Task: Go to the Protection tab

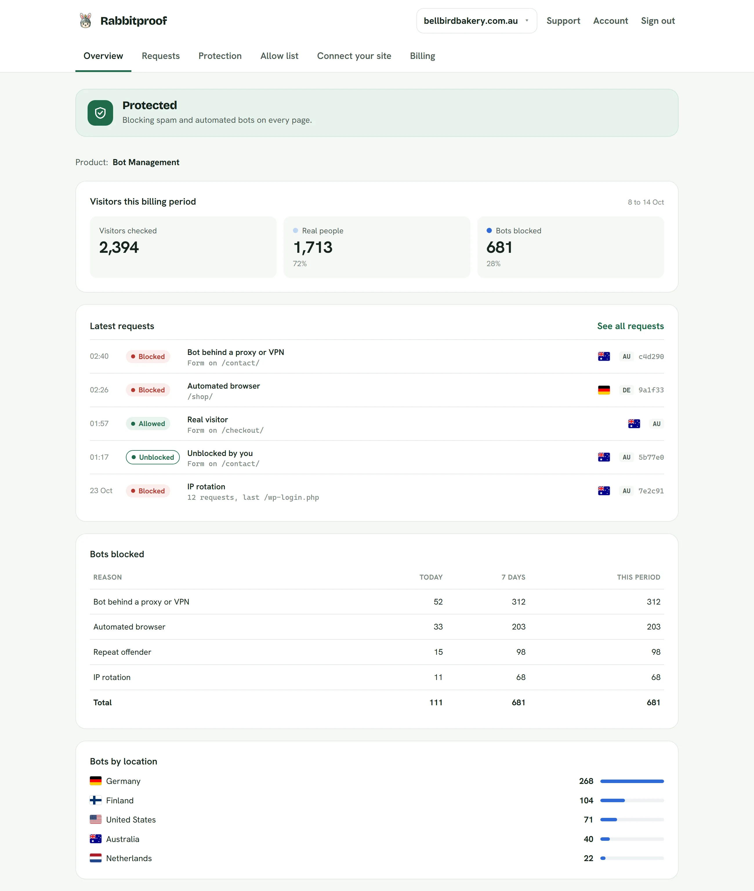Action: point(220,56)
